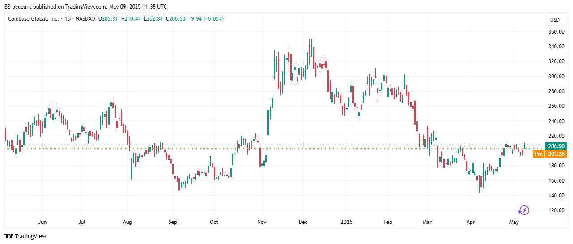Click the Jul label on time axis

82,222
